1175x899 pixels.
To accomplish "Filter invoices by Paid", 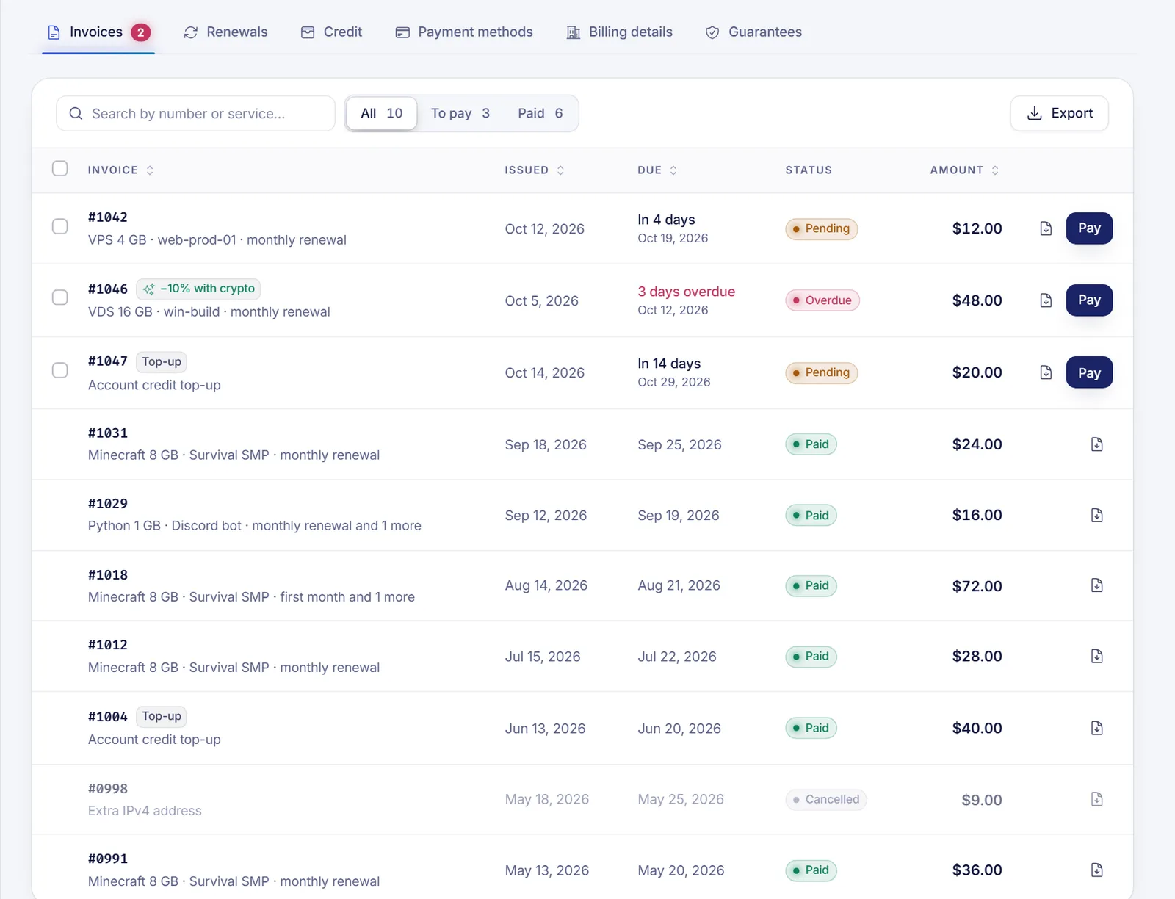I will click(540, 114).
